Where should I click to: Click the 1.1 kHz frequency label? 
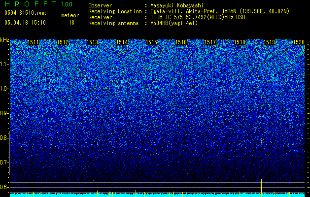[x=4, y=64]
